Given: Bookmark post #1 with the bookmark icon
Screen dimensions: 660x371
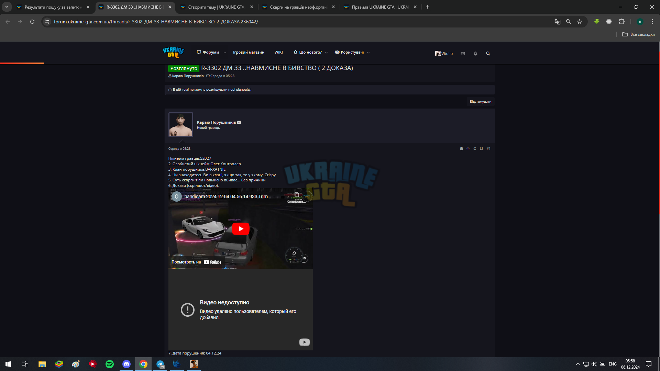Looking at the screenshot, I should tap(481, 149).
